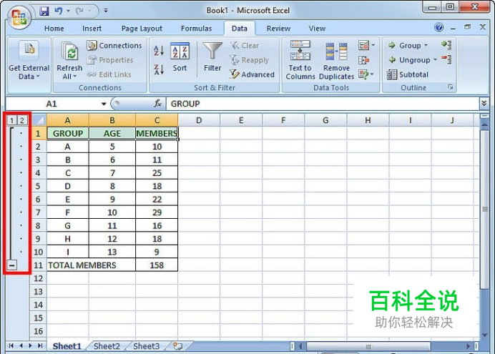Click Reapply filter
The height and width of the screenshot is (354, 495).
250,60
